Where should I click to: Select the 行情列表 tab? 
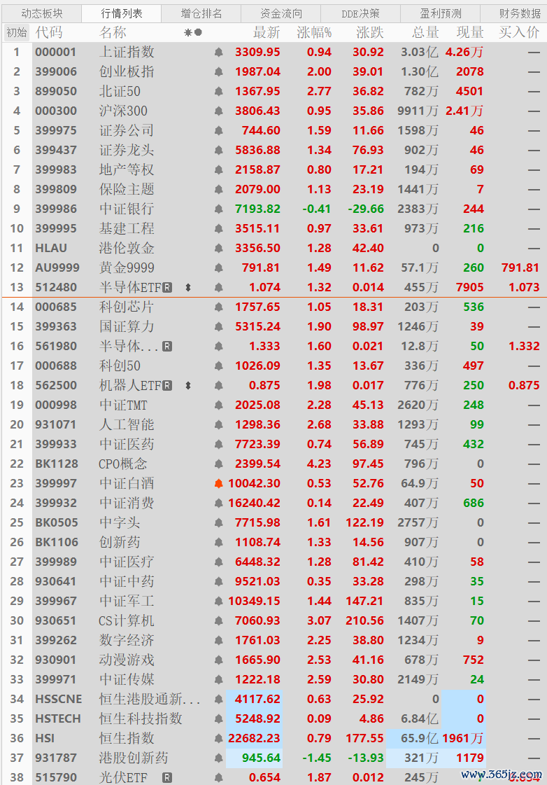[x=122, y=13]
